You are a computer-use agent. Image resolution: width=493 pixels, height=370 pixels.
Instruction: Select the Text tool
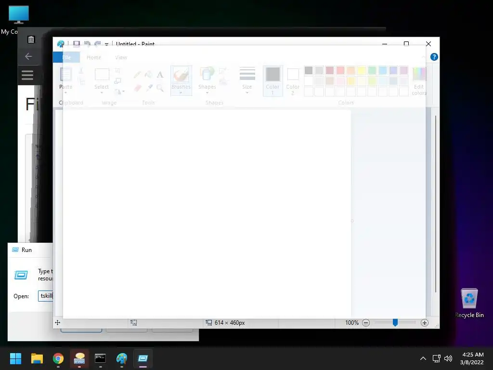click(160, 75)
